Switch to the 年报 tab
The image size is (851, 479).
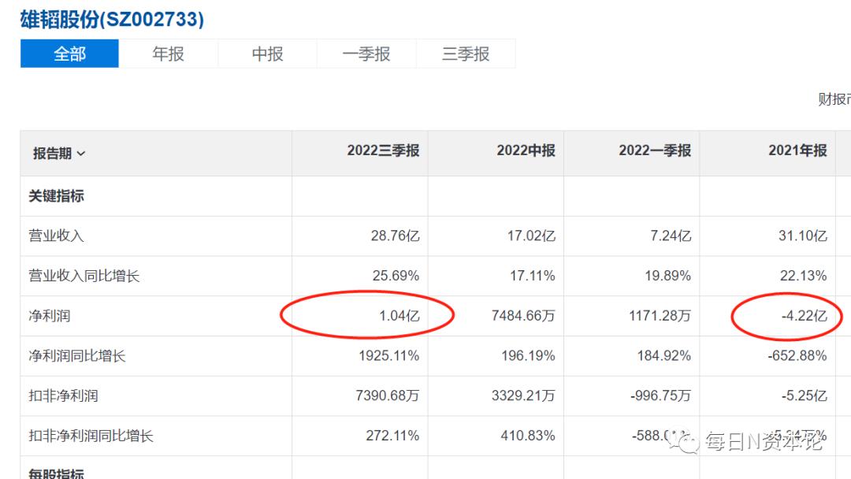169,54
